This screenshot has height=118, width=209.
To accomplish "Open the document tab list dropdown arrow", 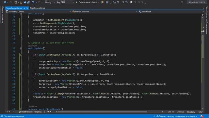I will (x=203, y=8).
